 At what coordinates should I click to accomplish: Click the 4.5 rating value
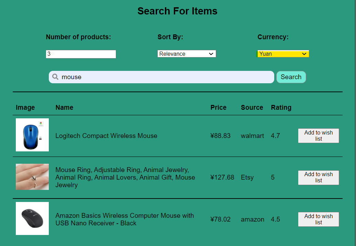275,220
